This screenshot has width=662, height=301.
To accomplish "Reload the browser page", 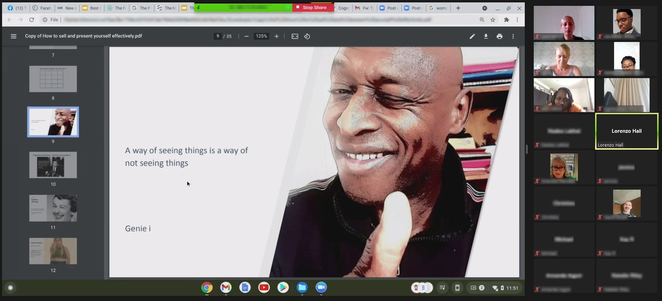I will pyautogui.click(x=31, y=19).
